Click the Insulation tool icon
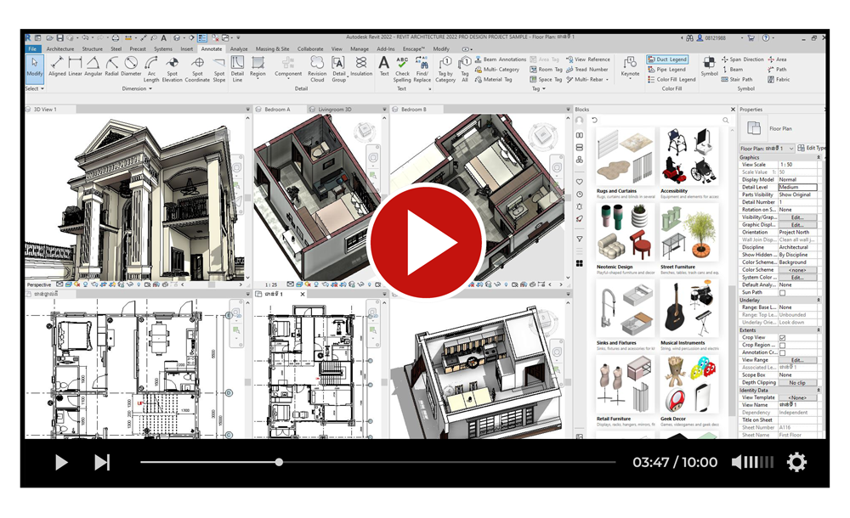This screenshot has width=850, height=518. 361,67
